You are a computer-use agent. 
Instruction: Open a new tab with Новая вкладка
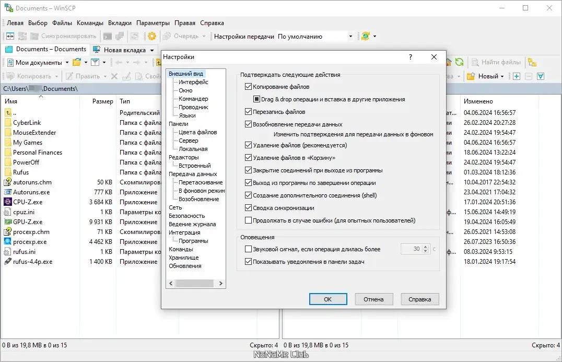point(124,49)
